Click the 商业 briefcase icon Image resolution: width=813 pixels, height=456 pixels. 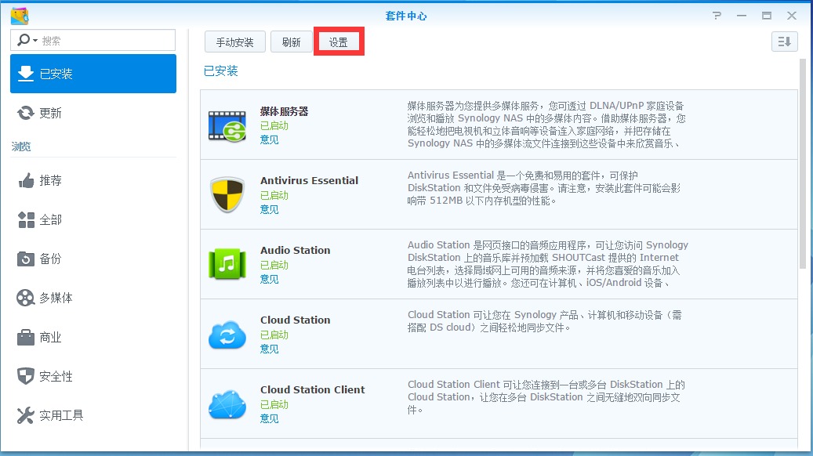pos(25,338)
